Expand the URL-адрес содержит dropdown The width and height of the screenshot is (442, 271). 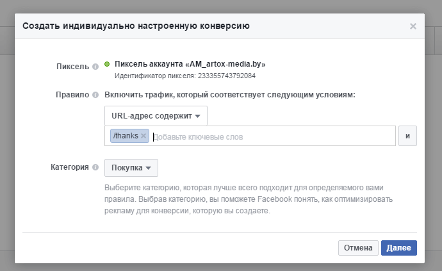[x=156, y=116]
